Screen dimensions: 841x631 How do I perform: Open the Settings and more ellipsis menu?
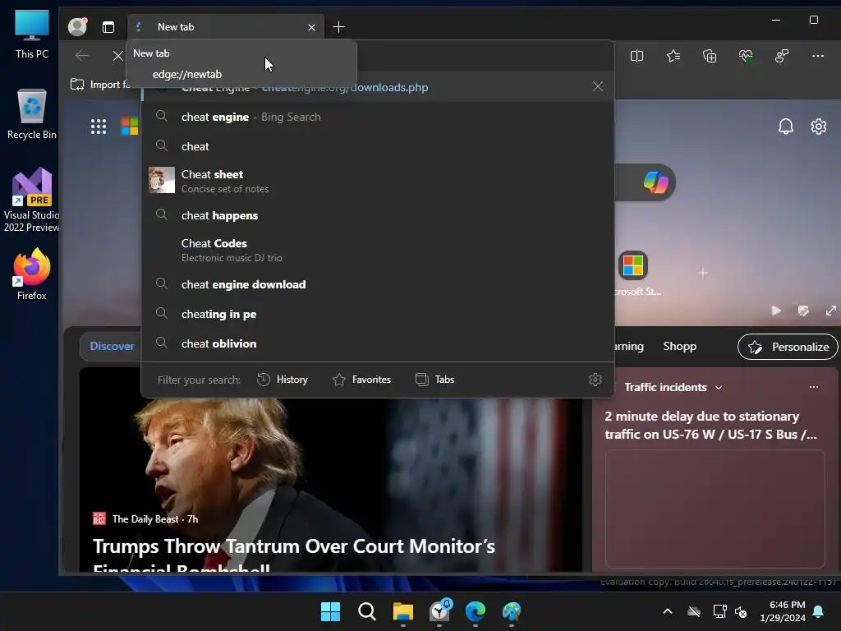click(x=817, y=56)
